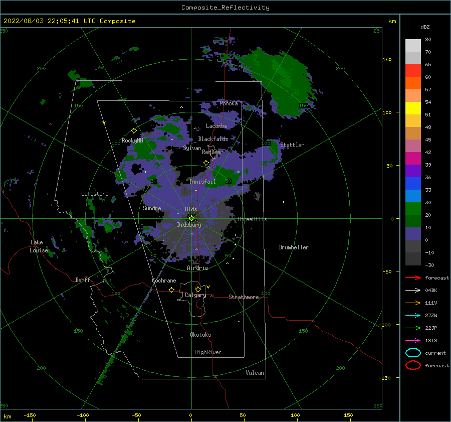Click the RockyMH label
The width and height of the screenshot is (451, 422).
pos(132,140)
